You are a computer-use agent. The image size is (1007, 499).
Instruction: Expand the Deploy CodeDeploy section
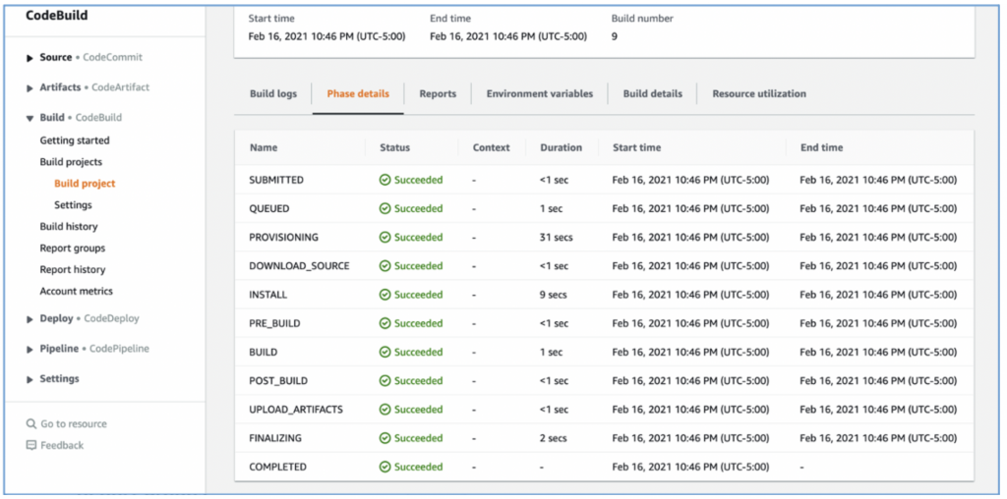(x=30, y=319)
